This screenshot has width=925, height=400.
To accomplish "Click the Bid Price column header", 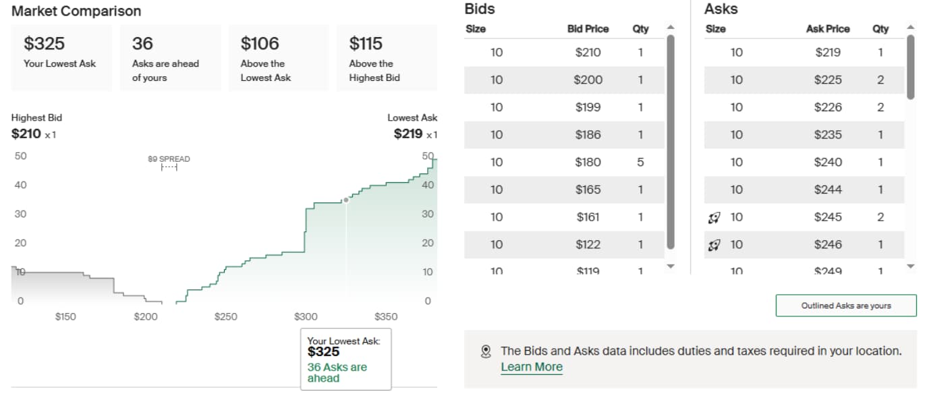I will pyautogui.click(x=586, y=29).
